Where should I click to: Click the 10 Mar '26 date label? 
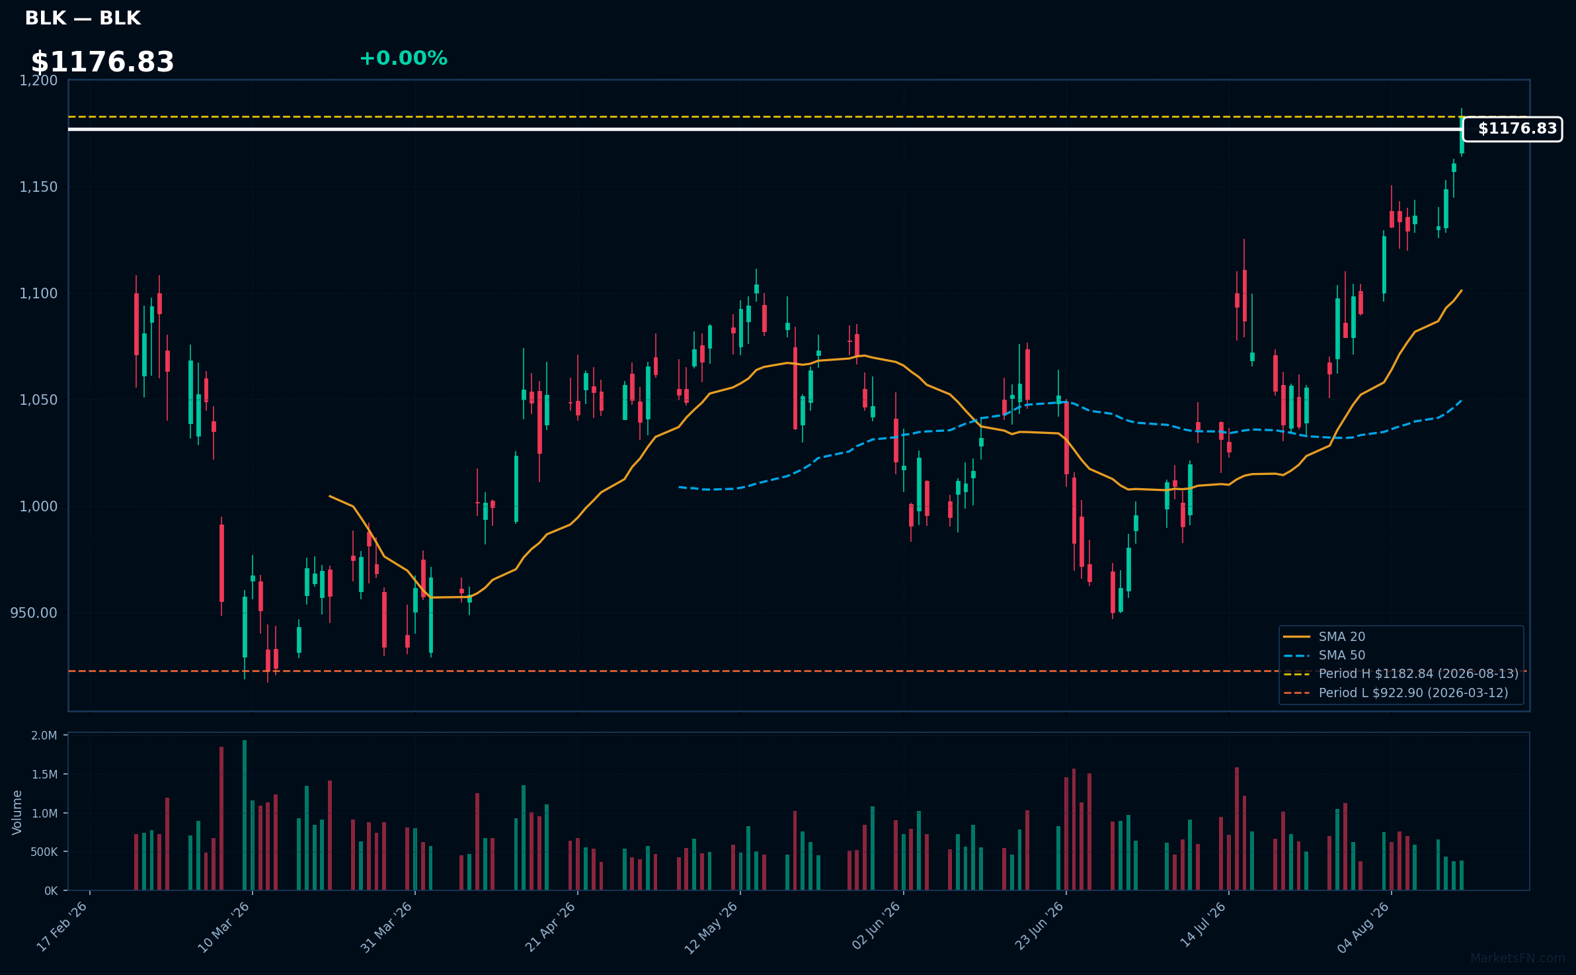223,927
